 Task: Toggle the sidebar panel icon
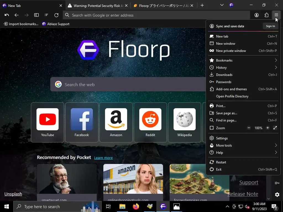click(x=36, y=15)
